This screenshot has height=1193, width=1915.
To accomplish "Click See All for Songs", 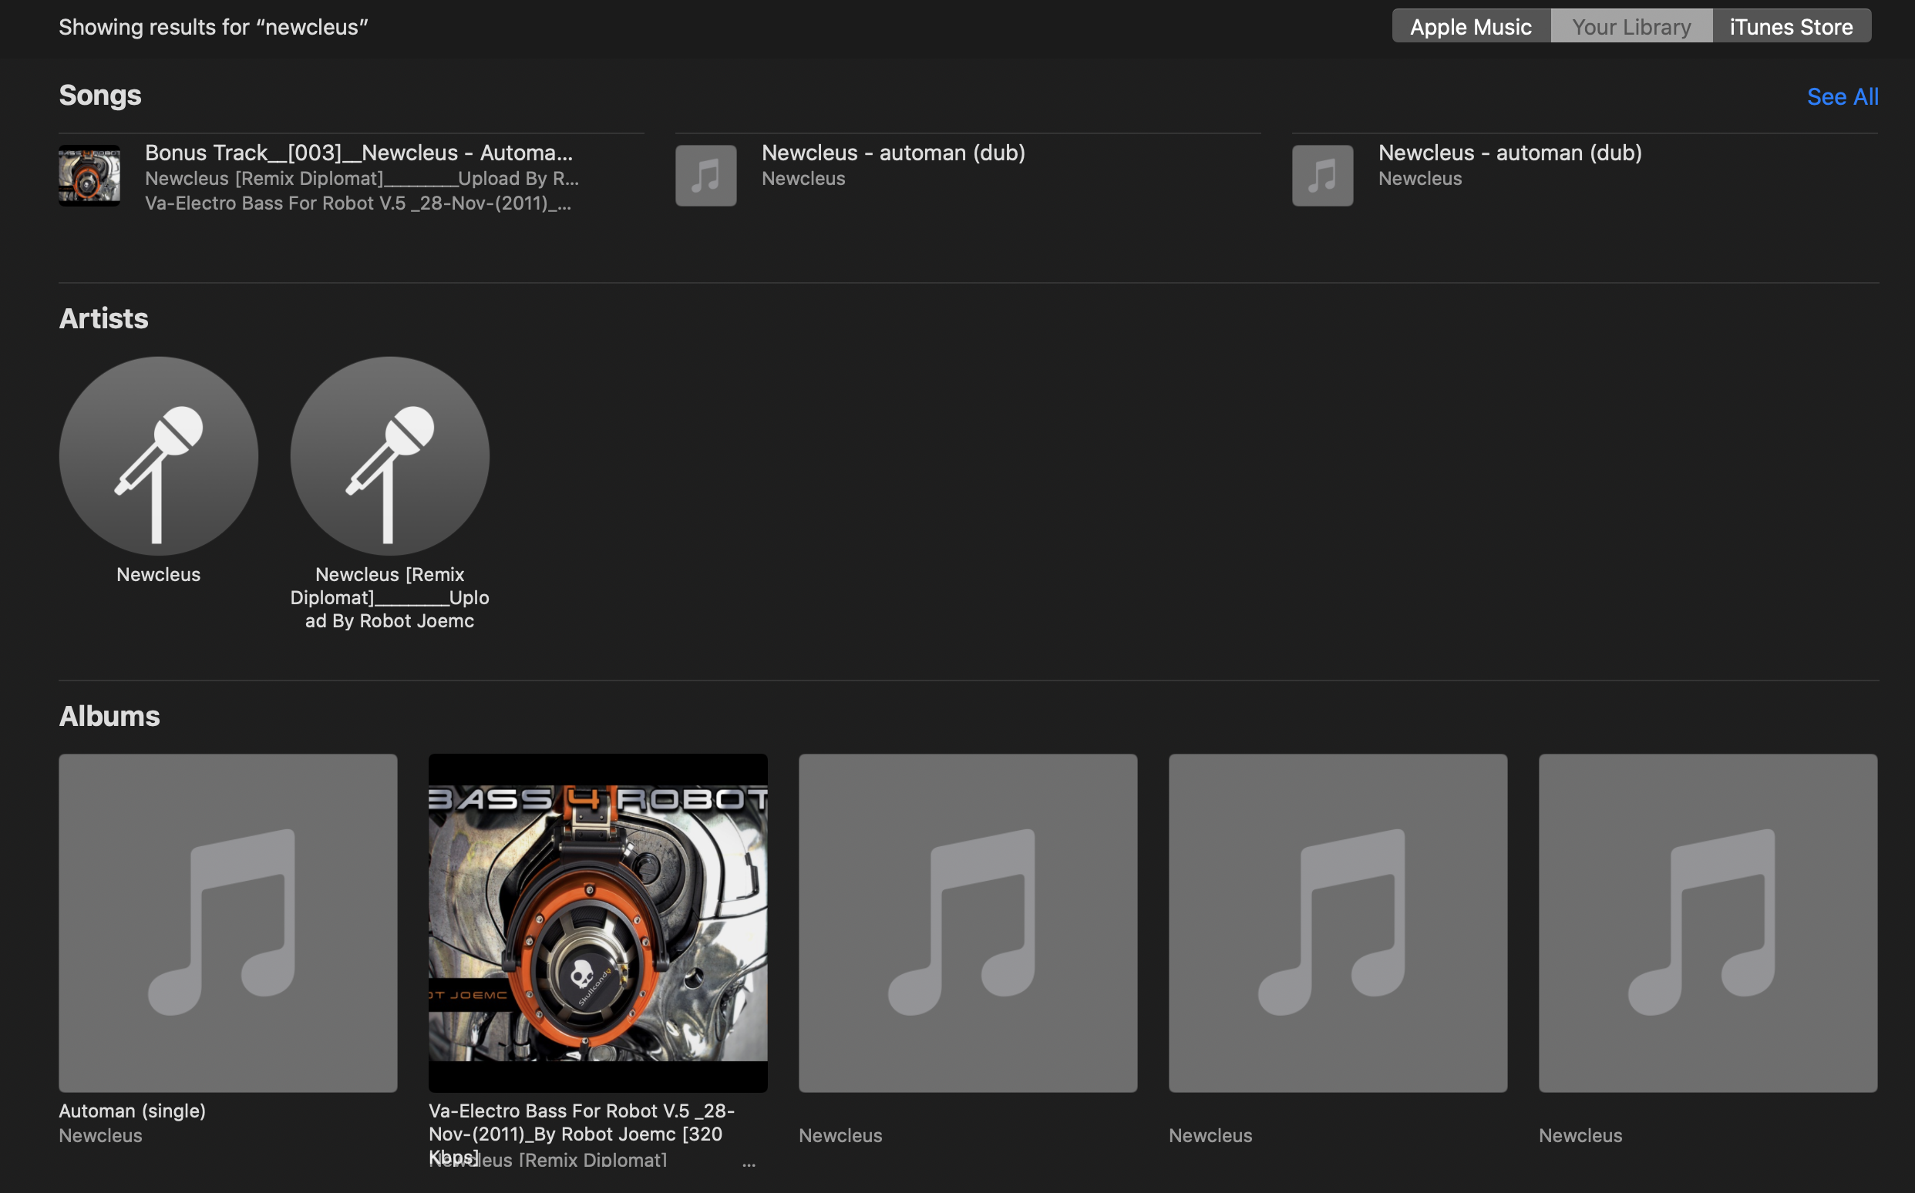I will tap(1843, 96).
